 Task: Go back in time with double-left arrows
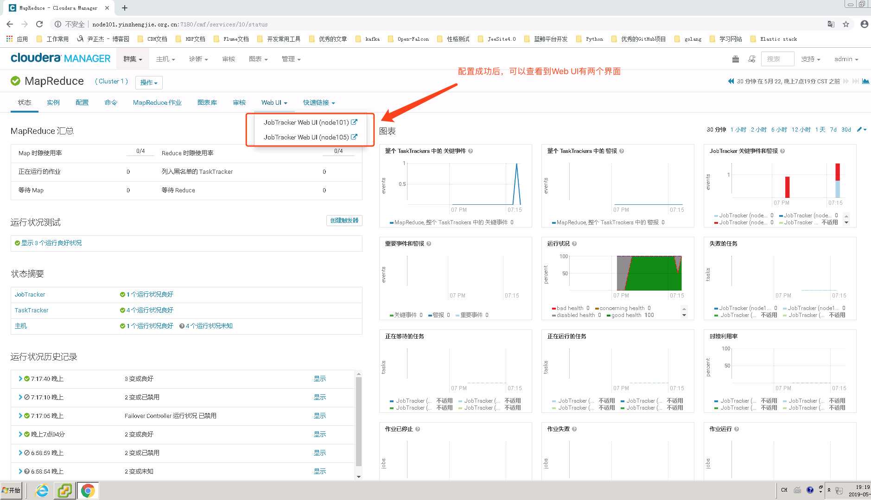[731, 81]
